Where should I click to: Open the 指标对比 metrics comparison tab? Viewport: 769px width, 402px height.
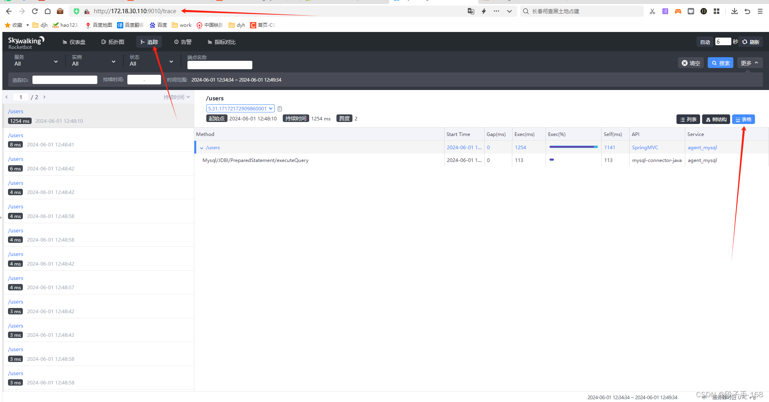[x=221, y=42]
